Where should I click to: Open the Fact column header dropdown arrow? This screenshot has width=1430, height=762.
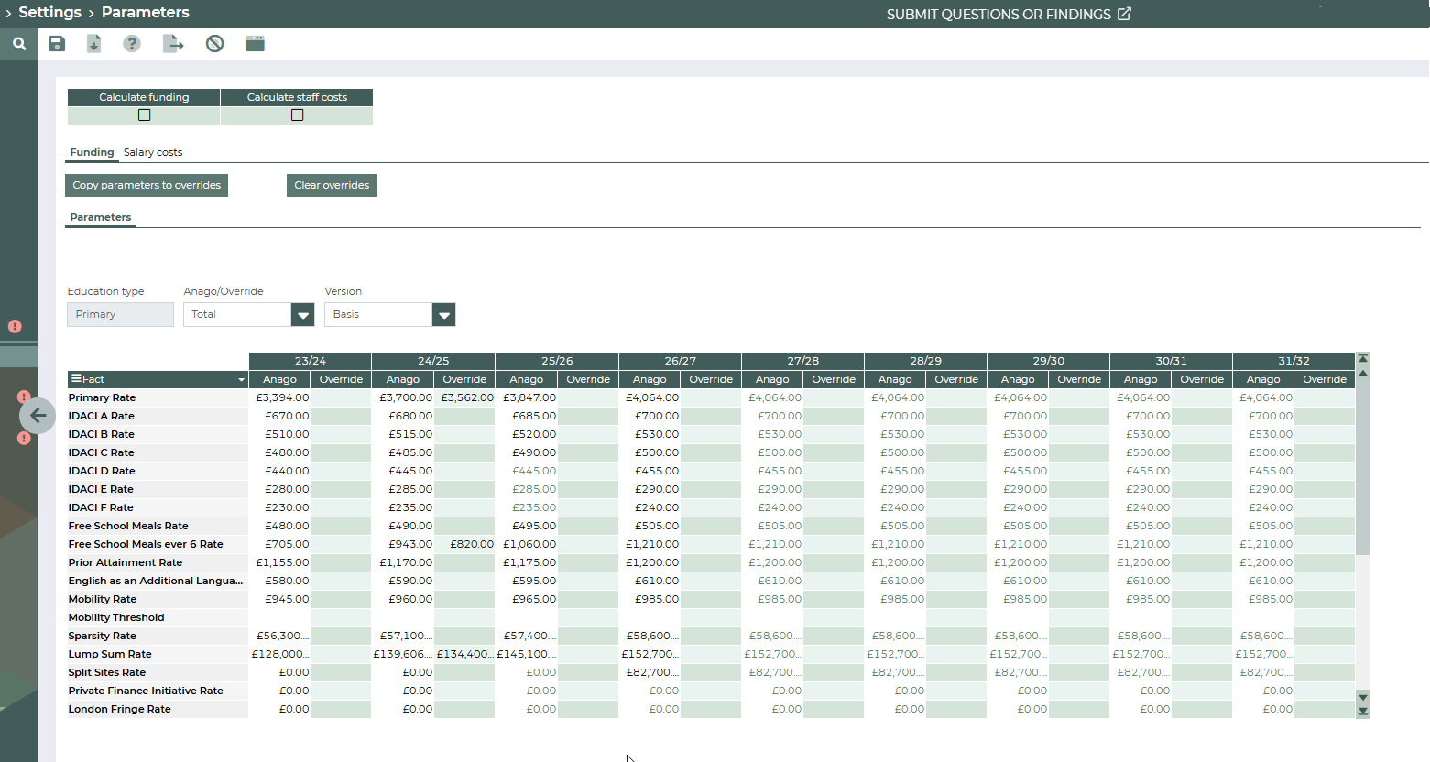[x=242, y=380]
